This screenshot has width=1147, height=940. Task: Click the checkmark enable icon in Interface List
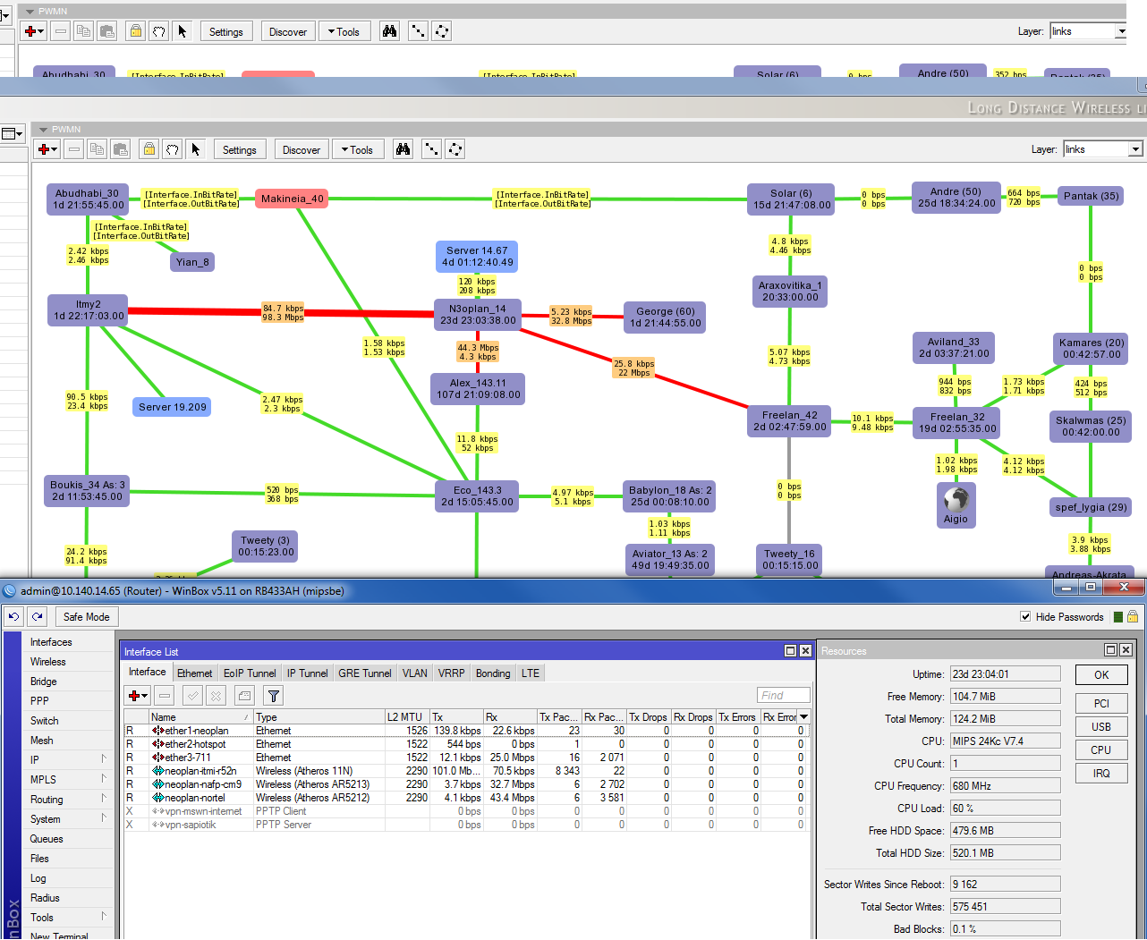click(x=191, y=695)
